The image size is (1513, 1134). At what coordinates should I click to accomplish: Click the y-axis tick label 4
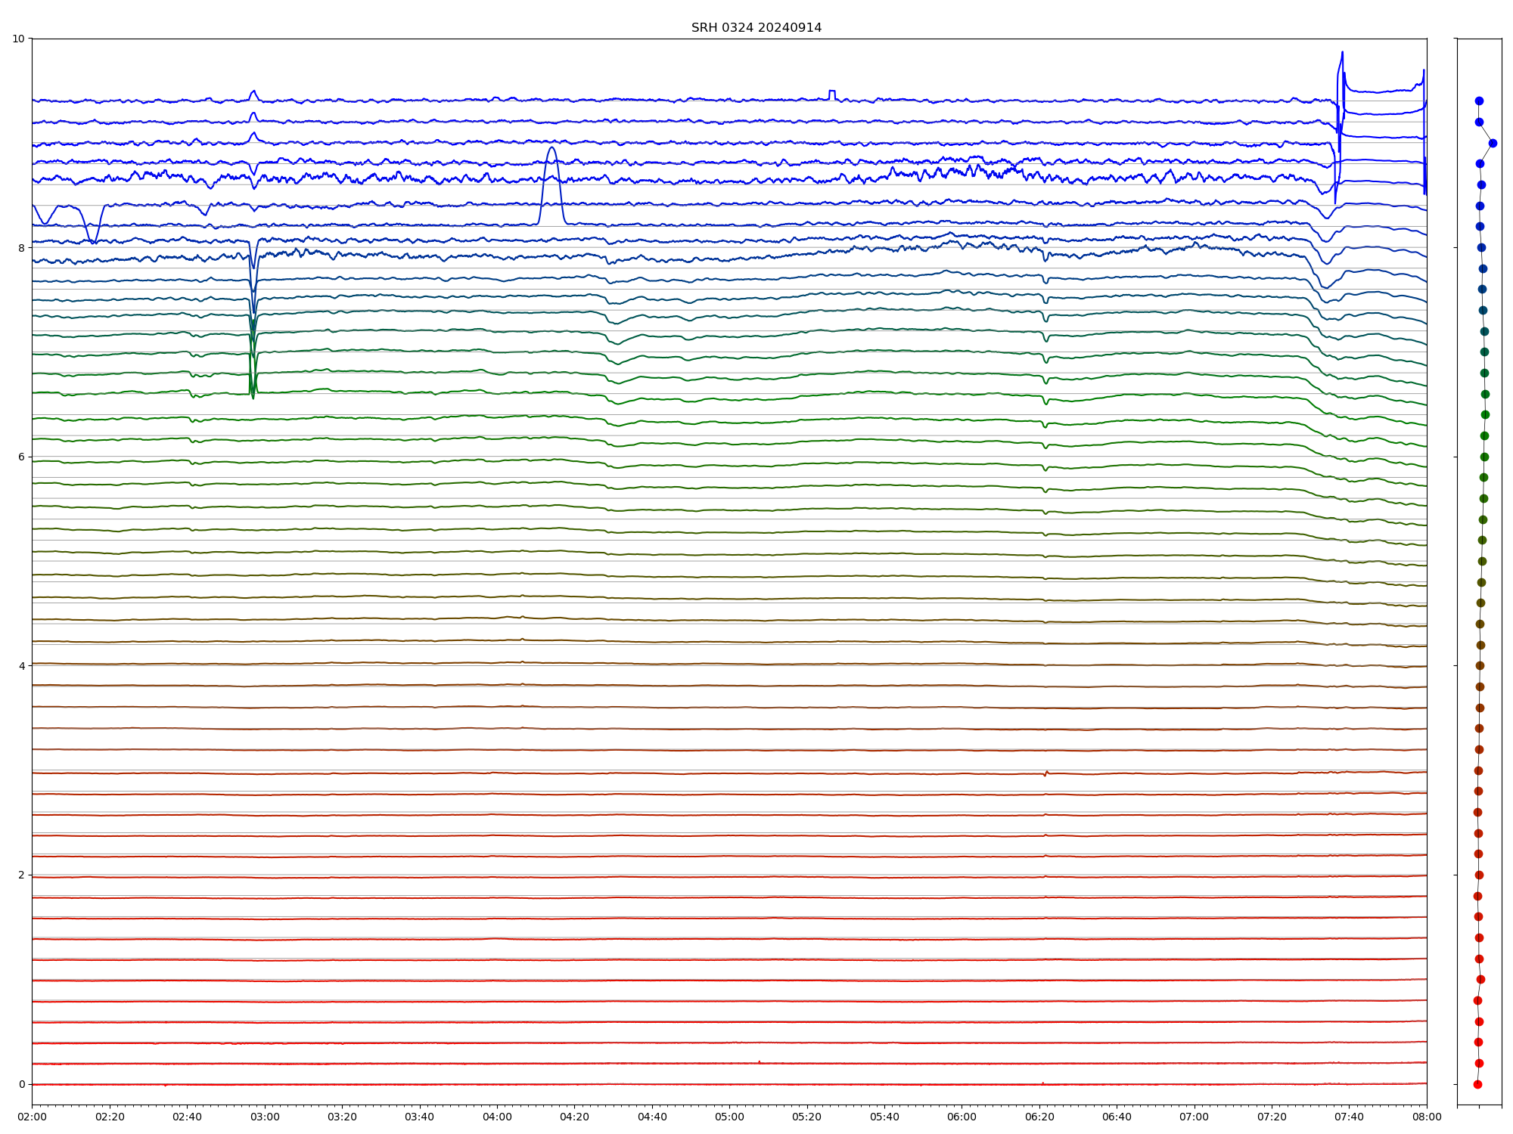(21, 666)
